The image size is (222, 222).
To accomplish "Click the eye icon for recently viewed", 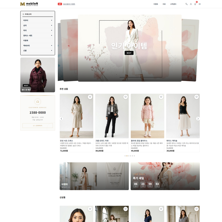I will (200, 4).
